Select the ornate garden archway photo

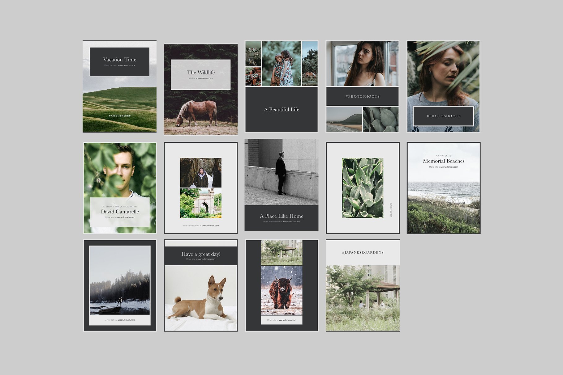200,204
